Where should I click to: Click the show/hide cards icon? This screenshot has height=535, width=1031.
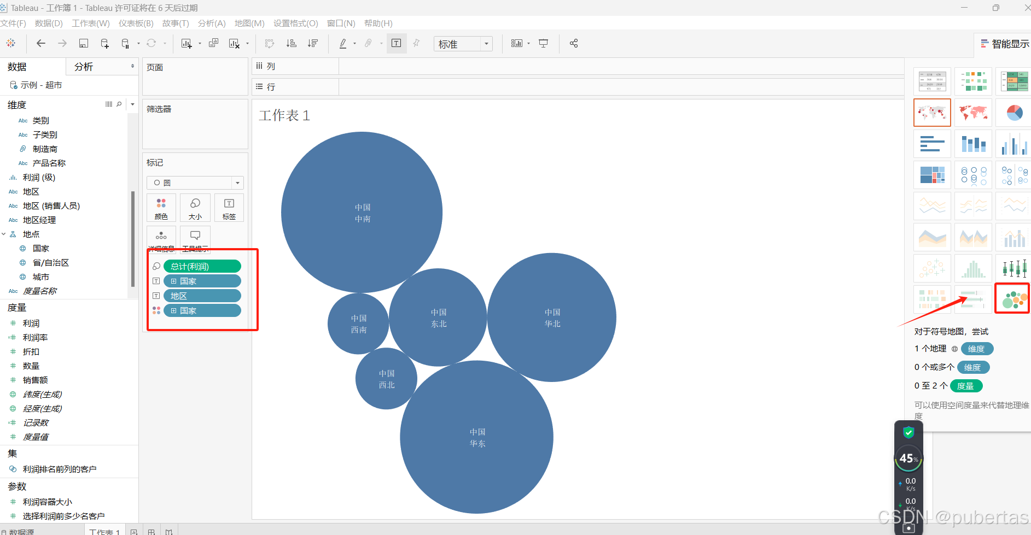click(x=517, y=43)
